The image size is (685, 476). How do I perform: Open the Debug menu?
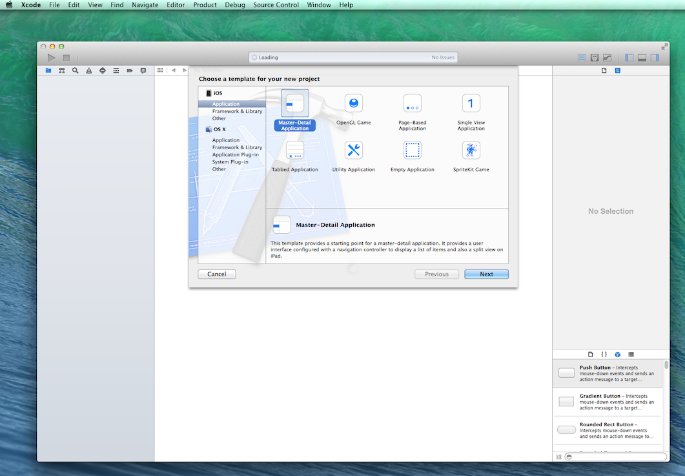point(235,5)
